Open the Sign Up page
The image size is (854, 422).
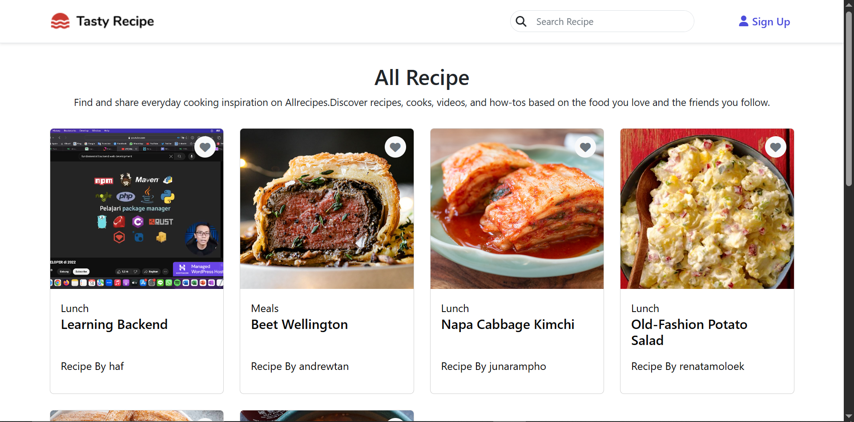[770, 21]
